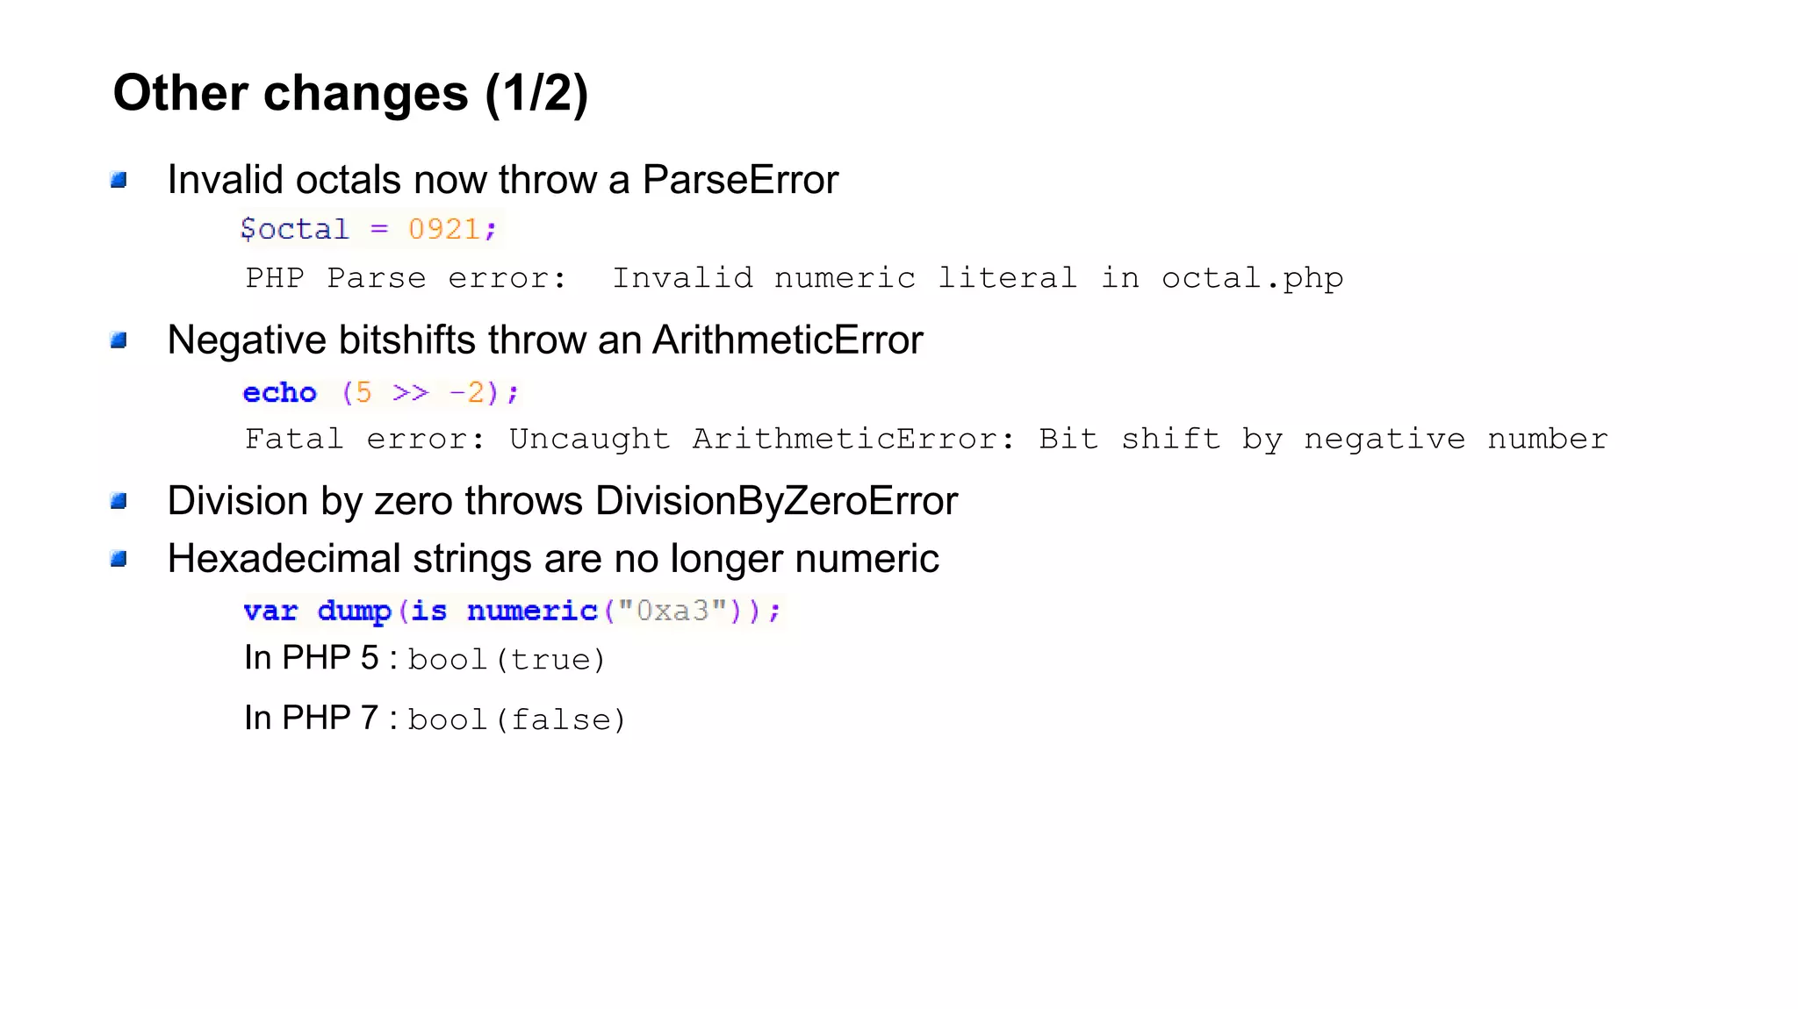
Task: Click the $octal = 0921 code snippet
Action: (x=369, y=230)
